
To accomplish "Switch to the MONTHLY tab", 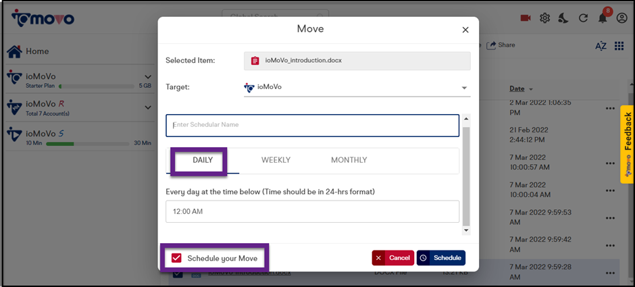I will pyautogui.click(x=349, y=160).
